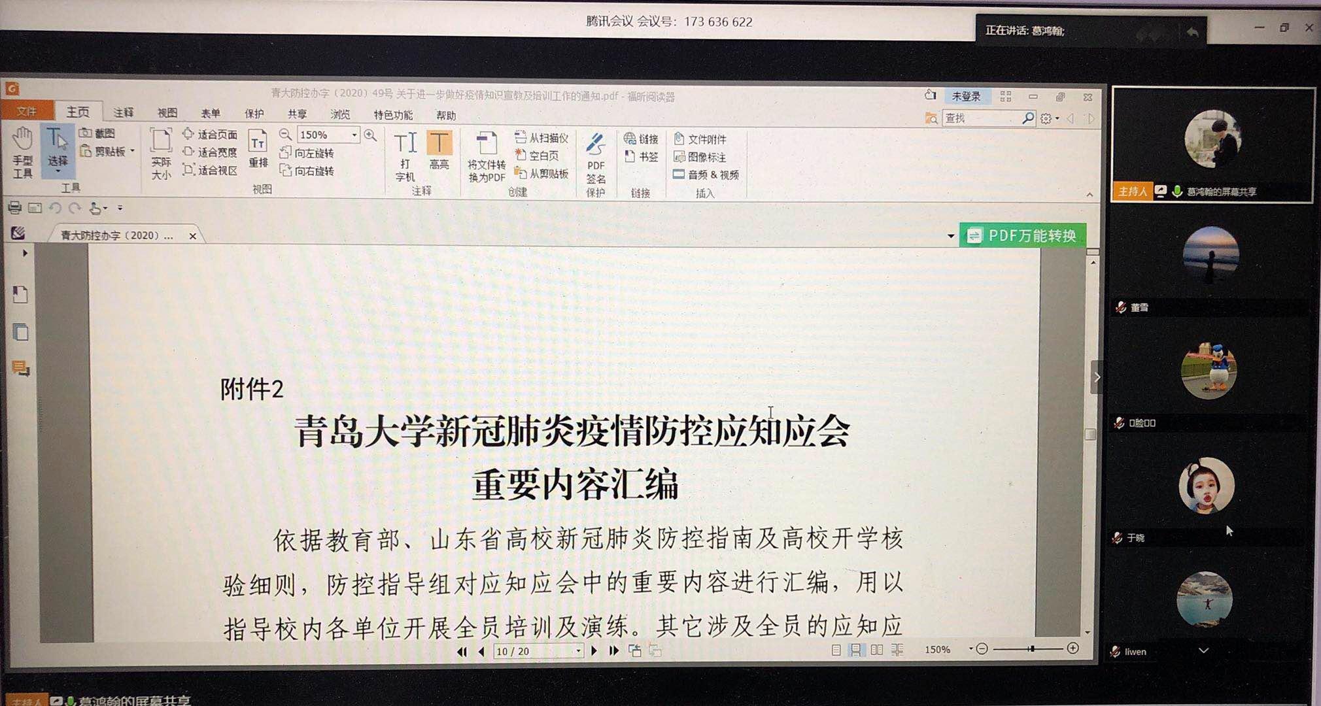Activate the Select tool (选择)
The height and width of the screenshot is (706, 1321).
coord(58,150)
